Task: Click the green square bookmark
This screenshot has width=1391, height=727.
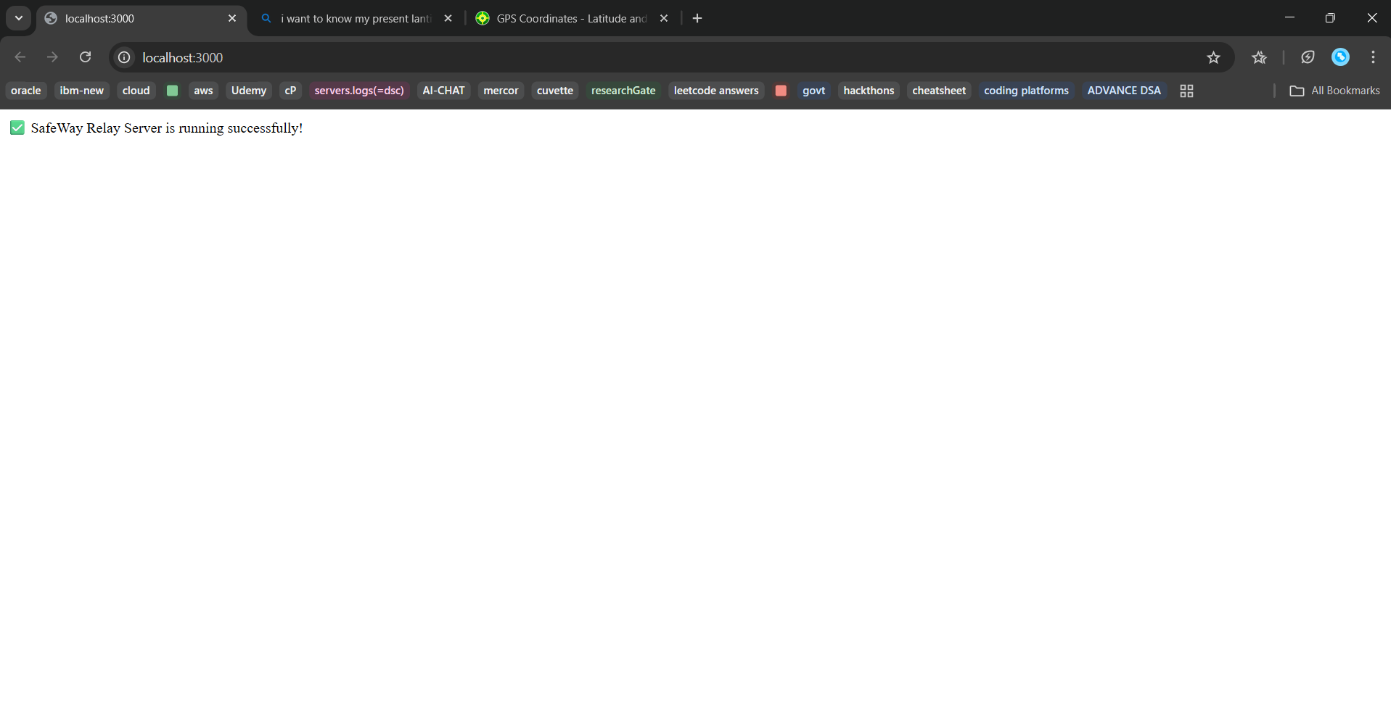Action: pos(172,91)
